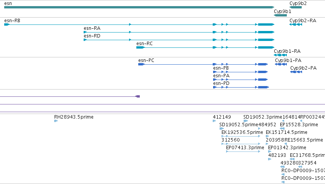Select the last wide exon of esn-RC

pos(266,47)
